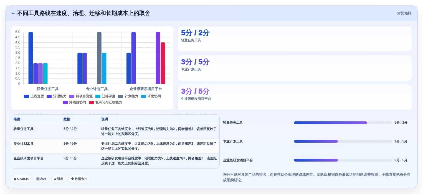Click the 计划能力 bar for 专业计划工具
Viewport: 423px width, 194px height.
point(99,58)
